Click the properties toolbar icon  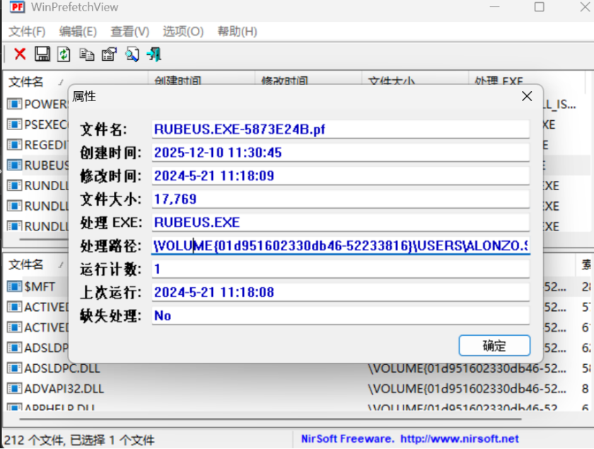(109, 54)
